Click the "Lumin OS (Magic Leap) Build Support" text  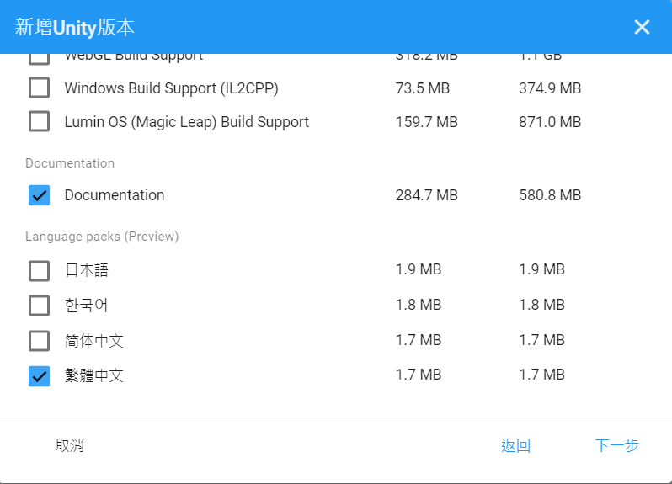[186, 122]
